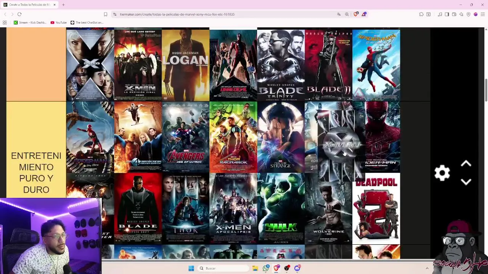Open the browser hamburger menu
This screenshot has width=488, height=274.
[x=483, y=14]
